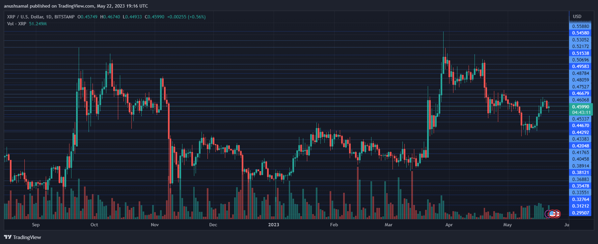Click the TradingView logo at bottom left
598x244 pixels.
click(22, 237)
